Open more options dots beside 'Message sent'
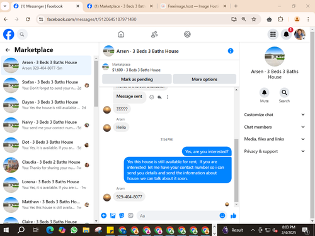Screen dimensions: 315x236 168,97
